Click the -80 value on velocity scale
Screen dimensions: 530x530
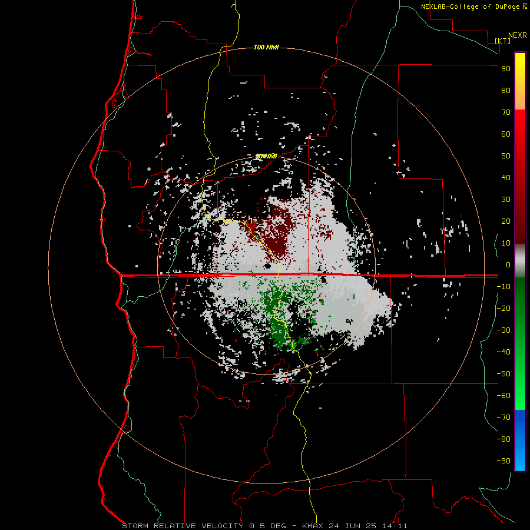click(503, 439)
